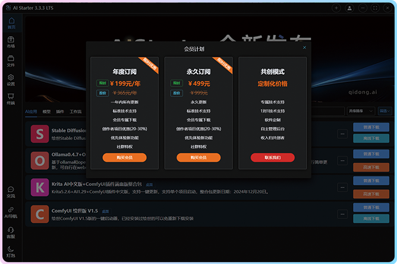Open the 首页 home sidebar icon
This screenshot has height=264, width=397.
pos(11,23)
